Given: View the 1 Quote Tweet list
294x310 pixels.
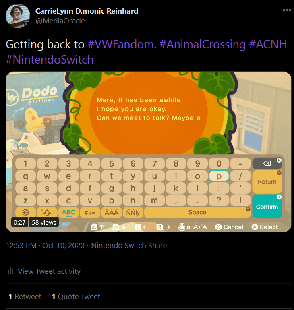Looking at the screenshot, I should (76, 297).
